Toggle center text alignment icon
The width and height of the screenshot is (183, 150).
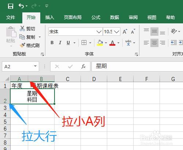click(154, 43)
